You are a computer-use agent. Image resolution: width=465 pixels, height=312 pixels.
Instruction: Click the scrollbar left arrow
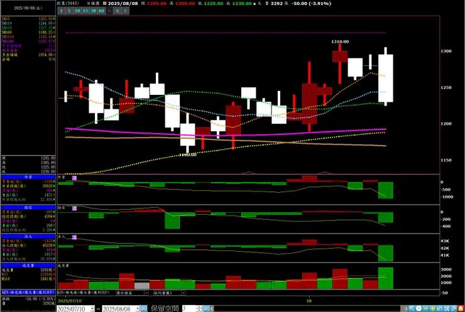pyautogui.click(x=212, y=309)
